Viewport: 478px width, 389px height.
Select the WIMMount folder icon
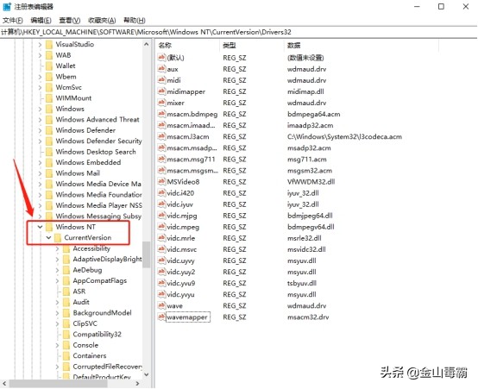point(49,98)
